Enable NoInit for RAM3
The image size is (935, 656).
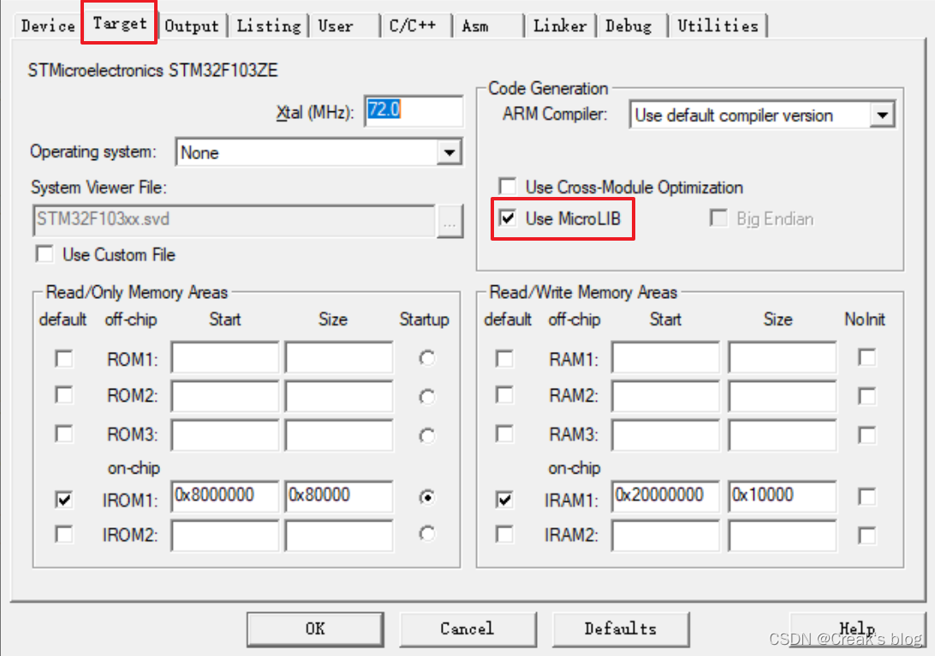point(867,435)
